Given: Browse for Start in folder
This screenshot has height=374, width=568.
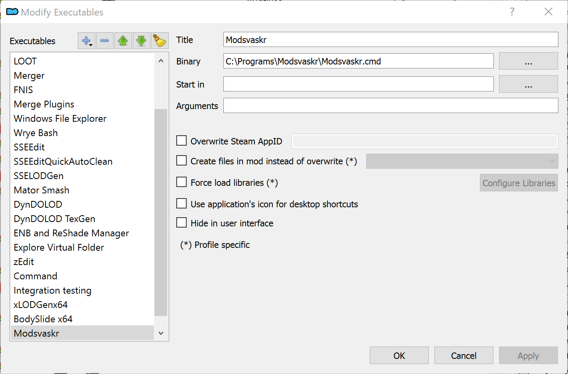Looking at the screenshot, I should [528, 84].
